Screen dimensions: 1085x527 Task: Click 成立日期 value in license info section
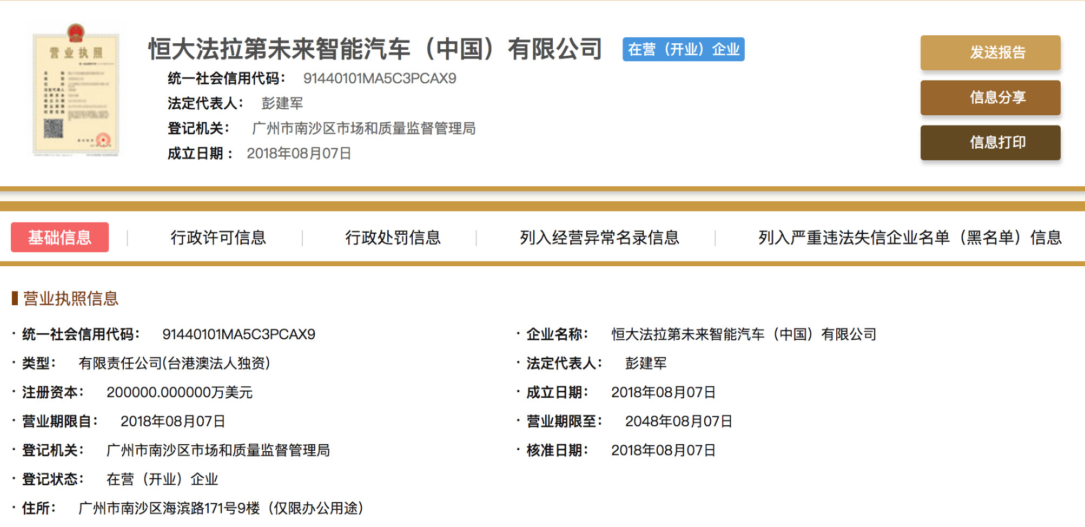pos(663,392)
